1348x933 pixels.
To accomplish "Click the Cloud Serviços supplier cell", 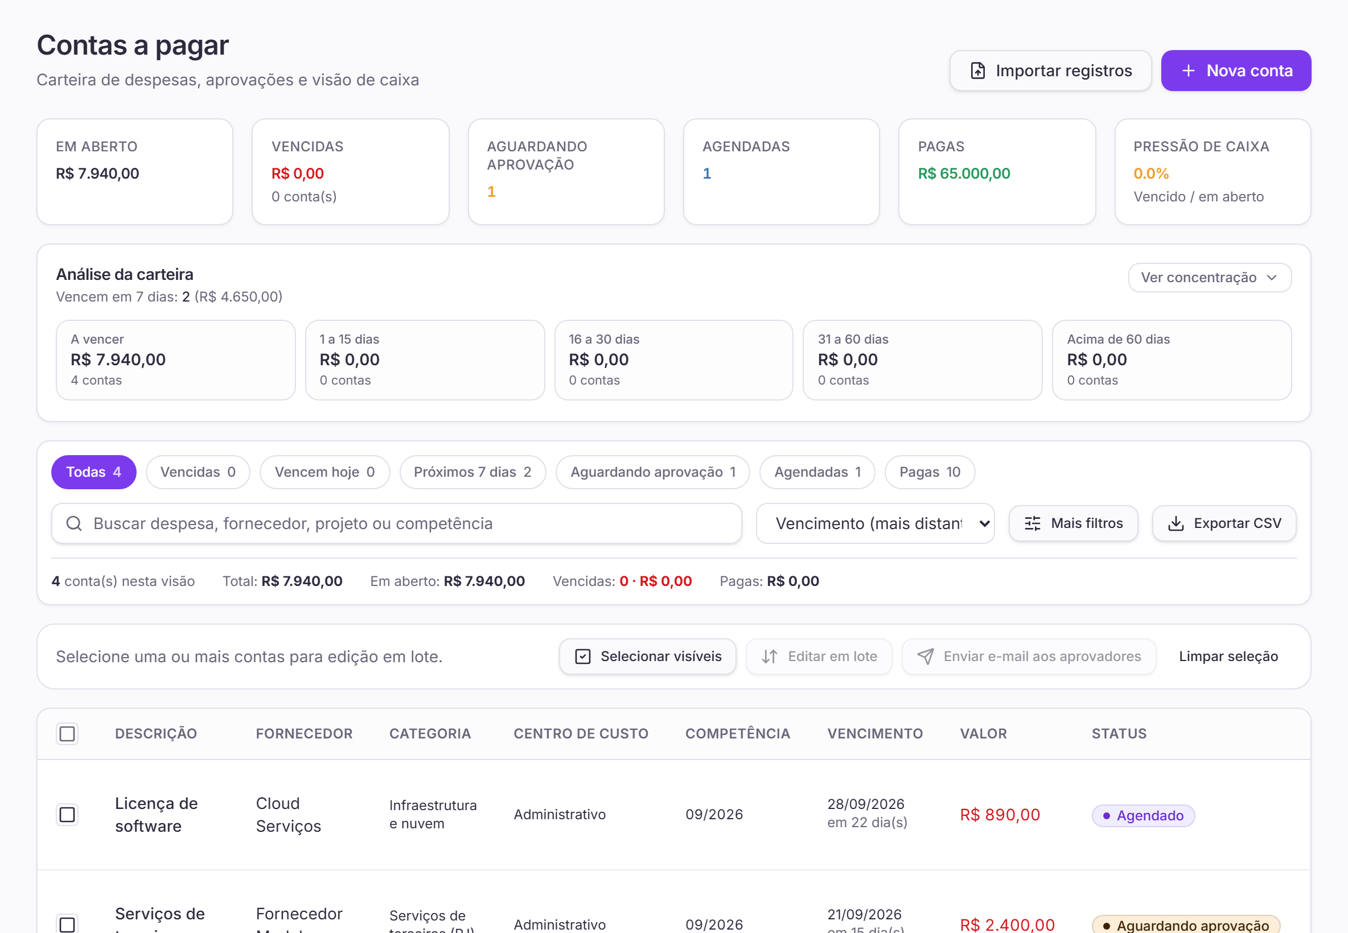I will pyautogui.click(x=288, y=814).
